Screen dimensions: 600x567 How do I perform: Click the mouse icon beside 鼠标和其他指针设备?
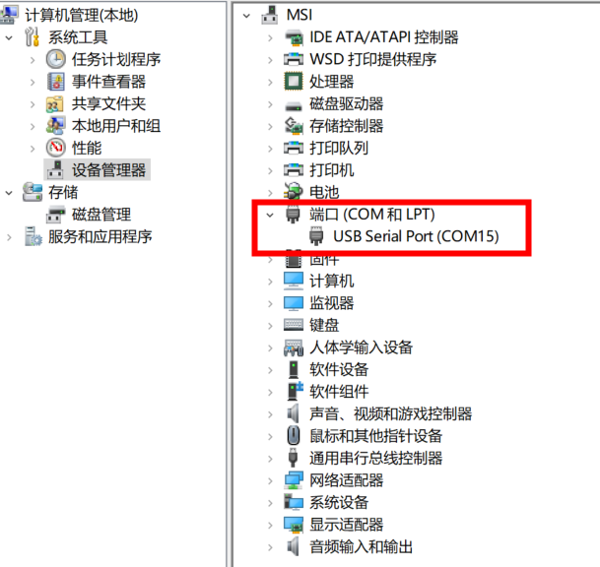(x=294, y=435)
